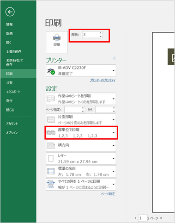The height and width of the screenshot is (223, 175).
Task: Click the Letter paper size icon
Action: [51, 158]
